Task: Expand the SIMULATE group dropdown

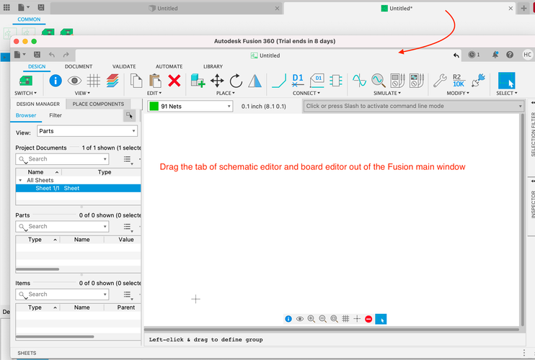Action: point(387,93)
